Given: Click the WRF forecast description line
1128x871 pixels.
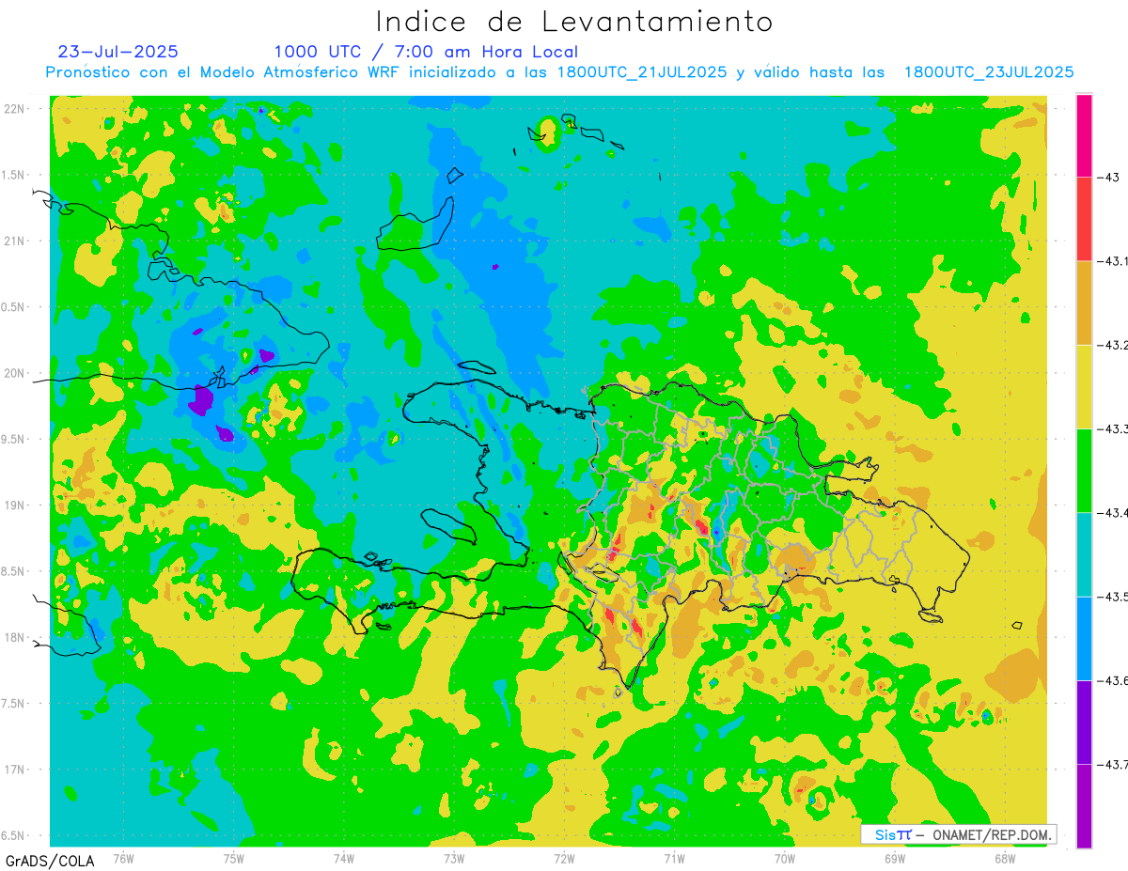Looking at the screenshot, I should tap(560, 72).
